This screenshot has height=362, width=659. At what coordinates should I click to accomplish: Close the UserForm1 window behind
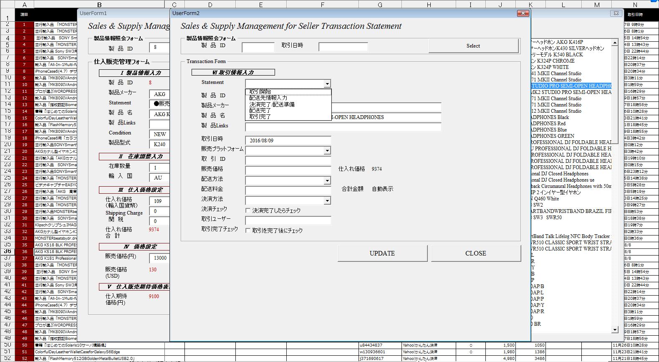click(x=616, y=13)
